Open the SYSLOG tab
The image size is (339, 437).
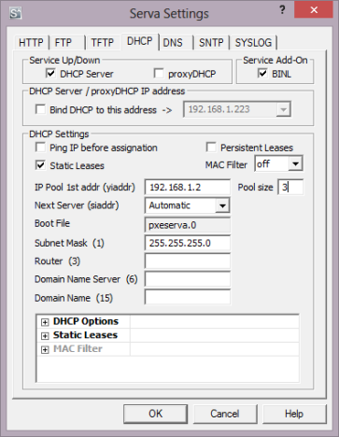pos(253,42)
